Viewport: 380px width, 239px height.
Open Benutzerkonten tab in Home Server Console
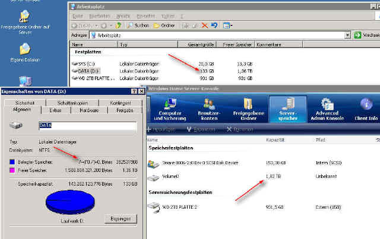[x=209, y=109]
